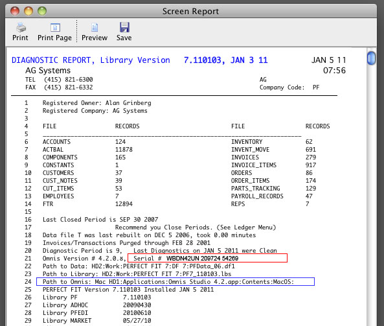Screen dimensions: 384x326
Task: Click the INVOICE_ITEMS file name
Action: point(254,165)
